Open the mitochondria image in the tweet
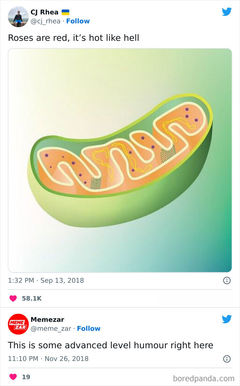Image resolution: width=240 pixels, height=386 pixels. click(120, 160)
